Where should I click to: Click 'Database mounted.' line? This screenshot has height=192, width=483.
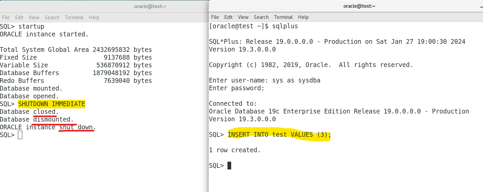[31, 88]
